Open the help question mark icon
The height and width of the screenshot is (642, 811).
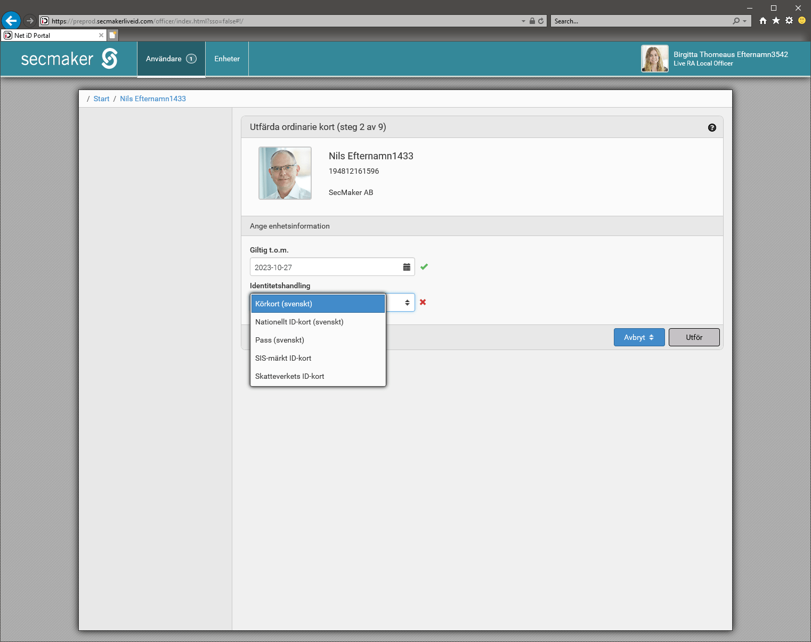click(712, 127)
